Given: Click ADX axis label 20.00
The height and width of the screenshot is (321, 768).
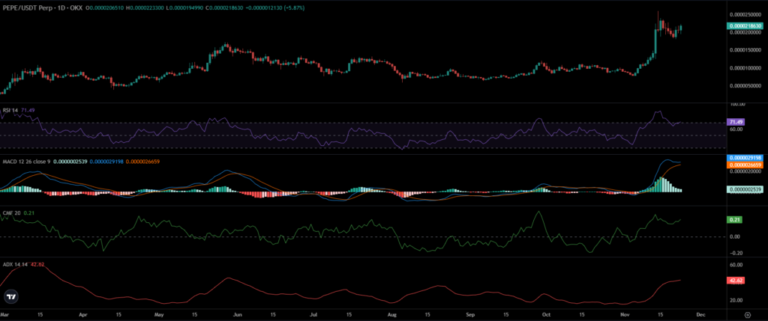Looking at the screenshot, I should pos(736,301).
